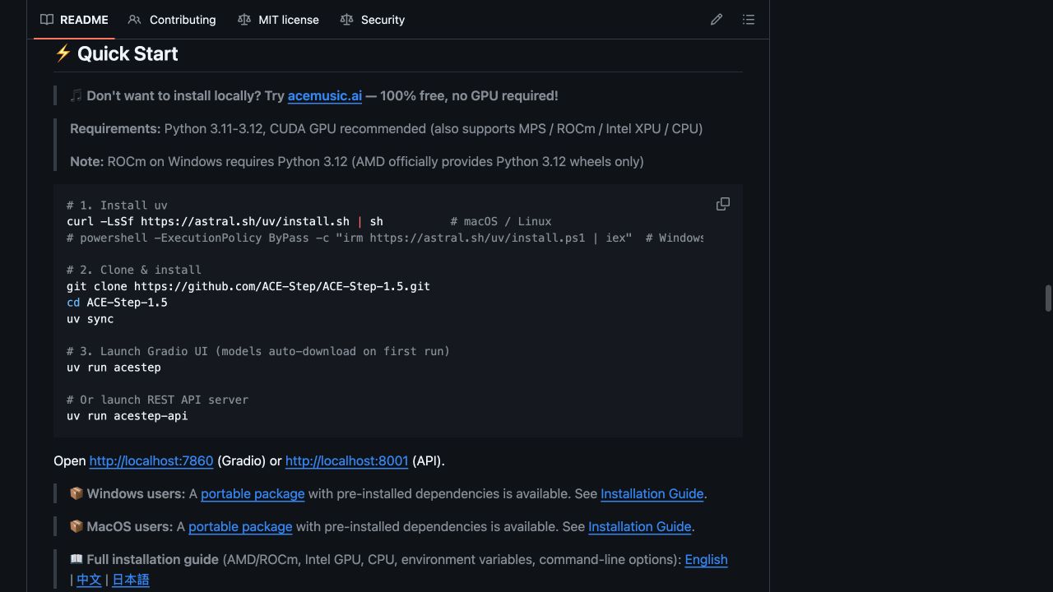Click the scale icon beside Security
1053x592 pixels.
click(347, 20)
